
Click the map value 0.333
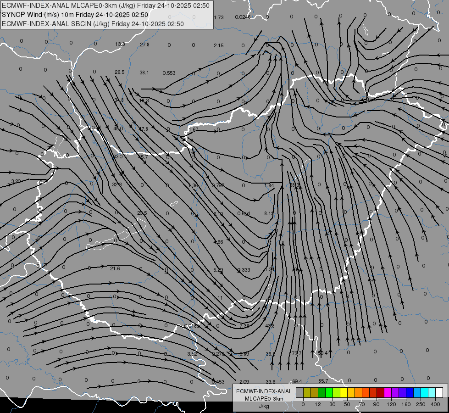tap(244, 270)
